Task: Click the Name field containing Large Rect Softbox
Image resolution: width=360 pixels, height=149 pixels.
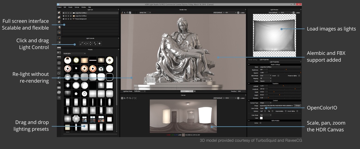Action: point(280,67)
